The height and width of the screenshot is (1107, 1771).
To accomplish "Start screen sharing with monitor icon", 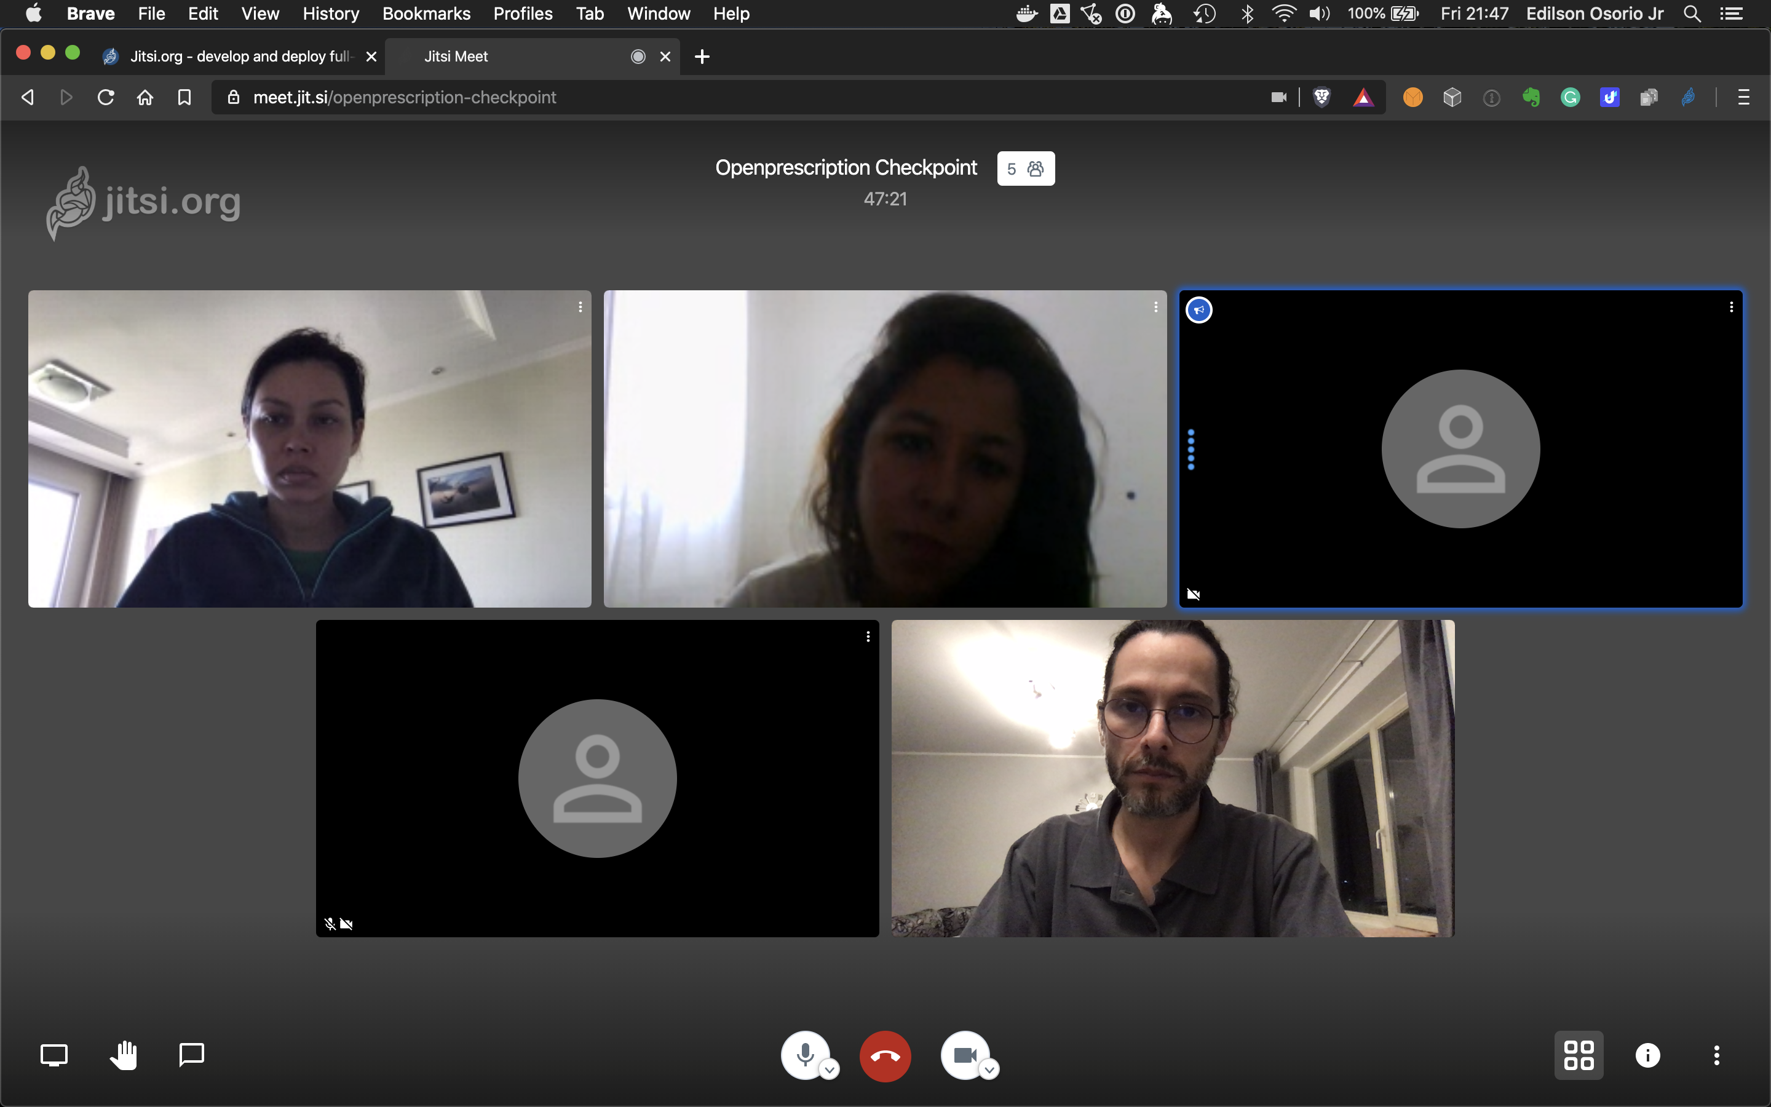I will coord(53,1055).
